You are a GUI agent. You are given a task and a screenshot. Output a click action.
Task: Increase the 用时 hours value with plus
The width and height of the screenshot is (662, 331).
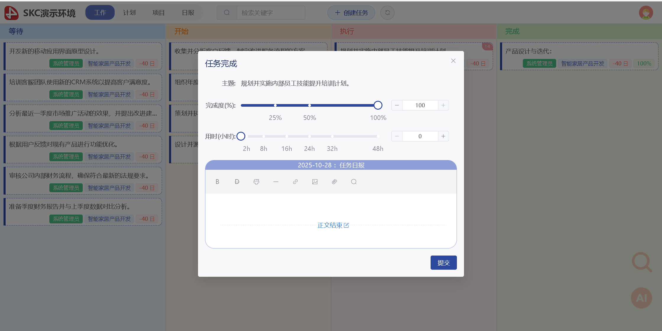click(443, 136)
